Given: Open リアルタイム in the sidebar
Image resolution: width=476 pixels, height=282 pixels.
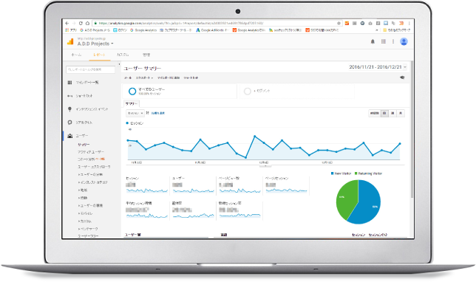Looking at the screenshot, I should [84, 123].
